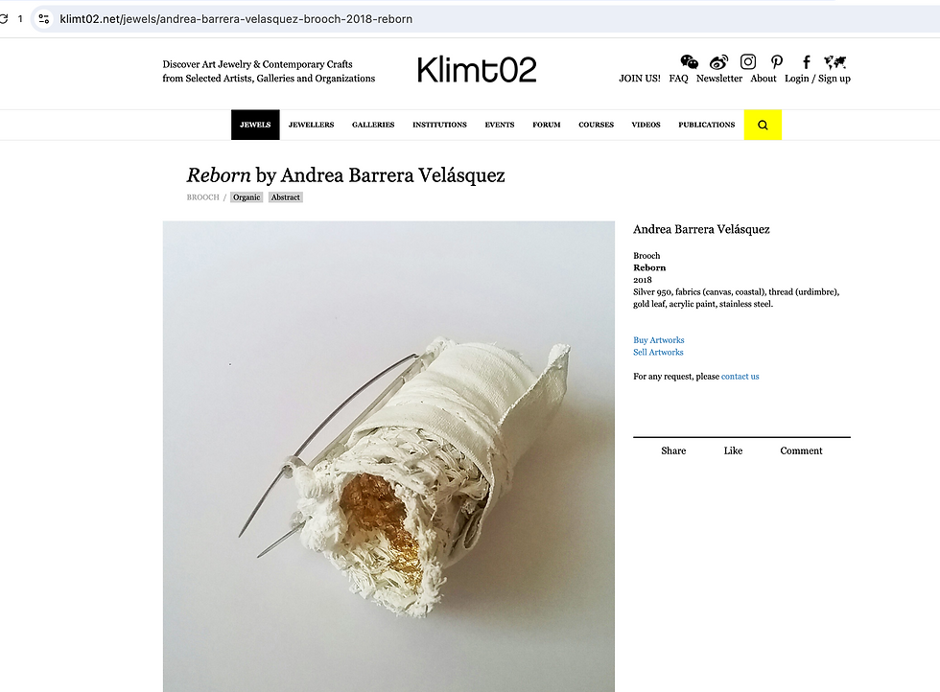Click the Share option
This screenshot has height=692, width=940.
tap(673, 450)
